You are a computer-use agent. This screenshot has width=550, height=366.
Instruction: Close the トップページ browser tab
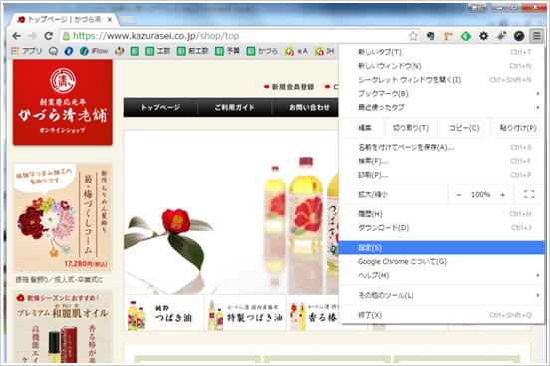coord(110,20)
